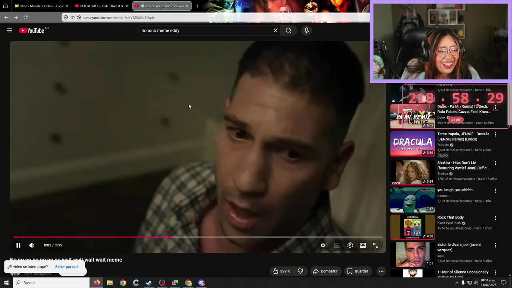Visit the 7clouds channel name
The image size is (512, 288).
tap(443, 145)
